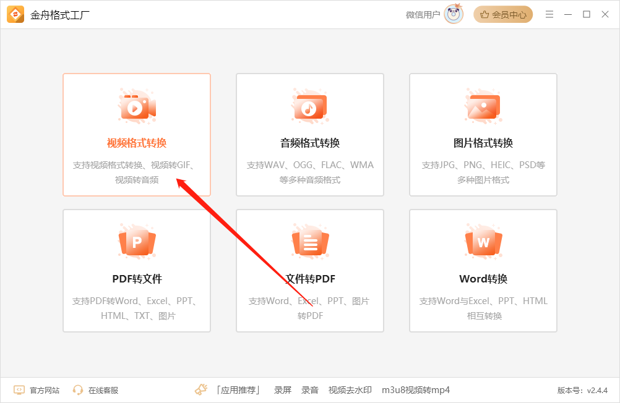Image resolution: width=620 pixels, height=403 pixels.
Task: Click the megaphone icon near 应用推荐
Action: [201, 389]
